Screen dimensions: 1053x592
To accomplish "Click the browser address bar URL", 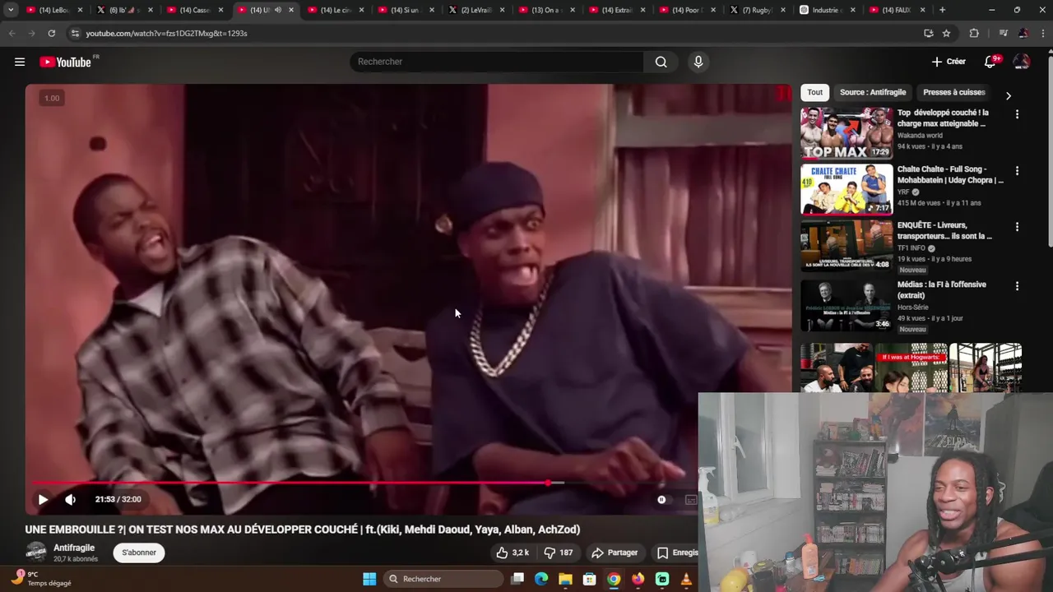I will tap(166, 33).
